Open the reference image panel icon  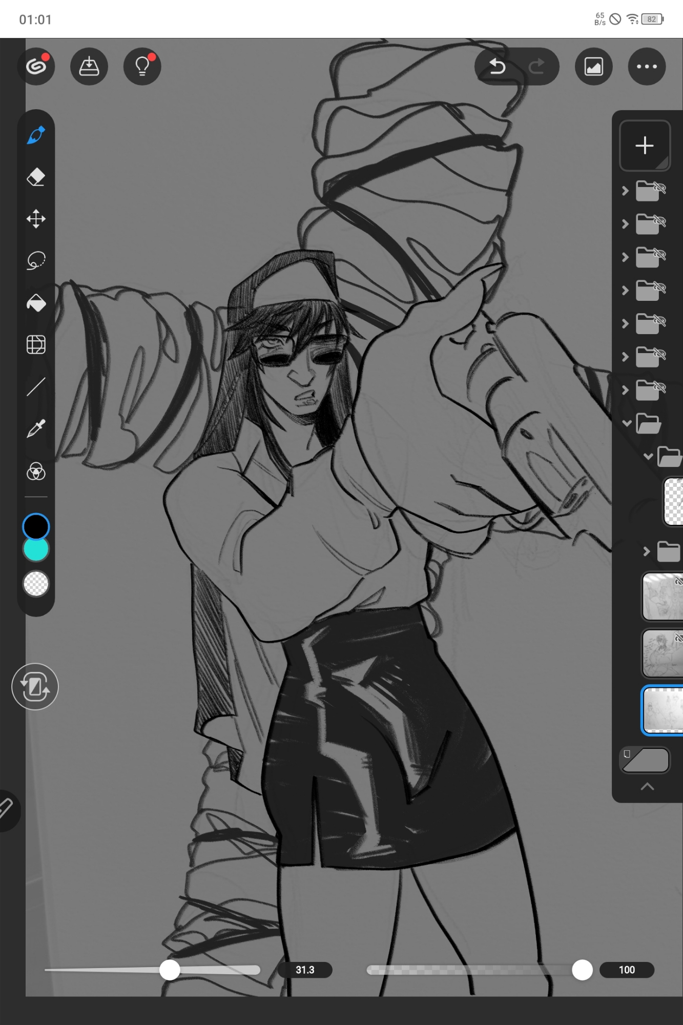pyautogui.click(x=593, y=67)
